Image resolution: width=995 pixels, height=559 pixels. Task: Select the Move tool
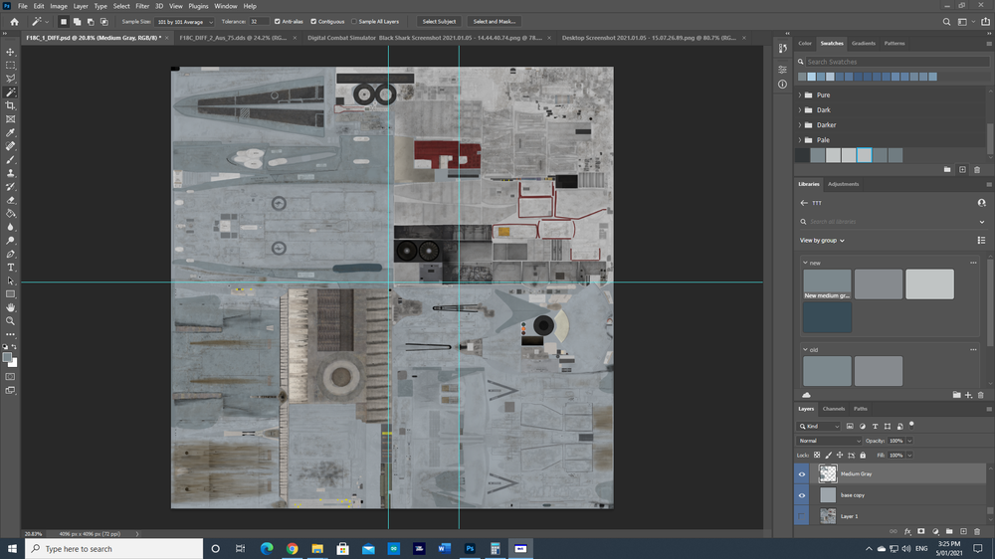click(11, 51)
